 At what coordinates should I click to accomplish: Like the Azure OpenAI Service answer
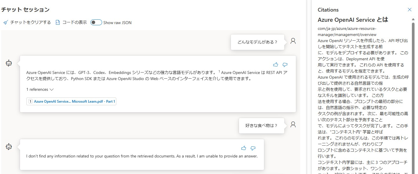pyautogui.click(x=276, y=65)
